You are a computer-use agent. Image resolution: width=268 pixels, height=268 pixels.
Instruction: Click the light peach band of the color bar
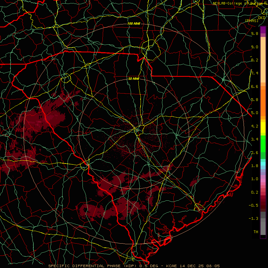click(x=263, y=61)
